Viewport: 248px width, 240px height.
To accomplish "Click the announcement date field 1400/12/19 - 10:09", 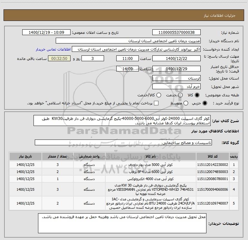I will pos(46,33).
